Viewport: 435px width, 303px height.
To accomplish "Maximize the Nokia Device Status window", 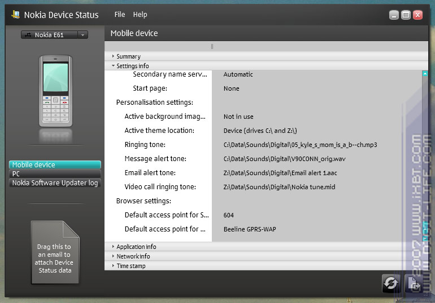I will tap(406, 15).
